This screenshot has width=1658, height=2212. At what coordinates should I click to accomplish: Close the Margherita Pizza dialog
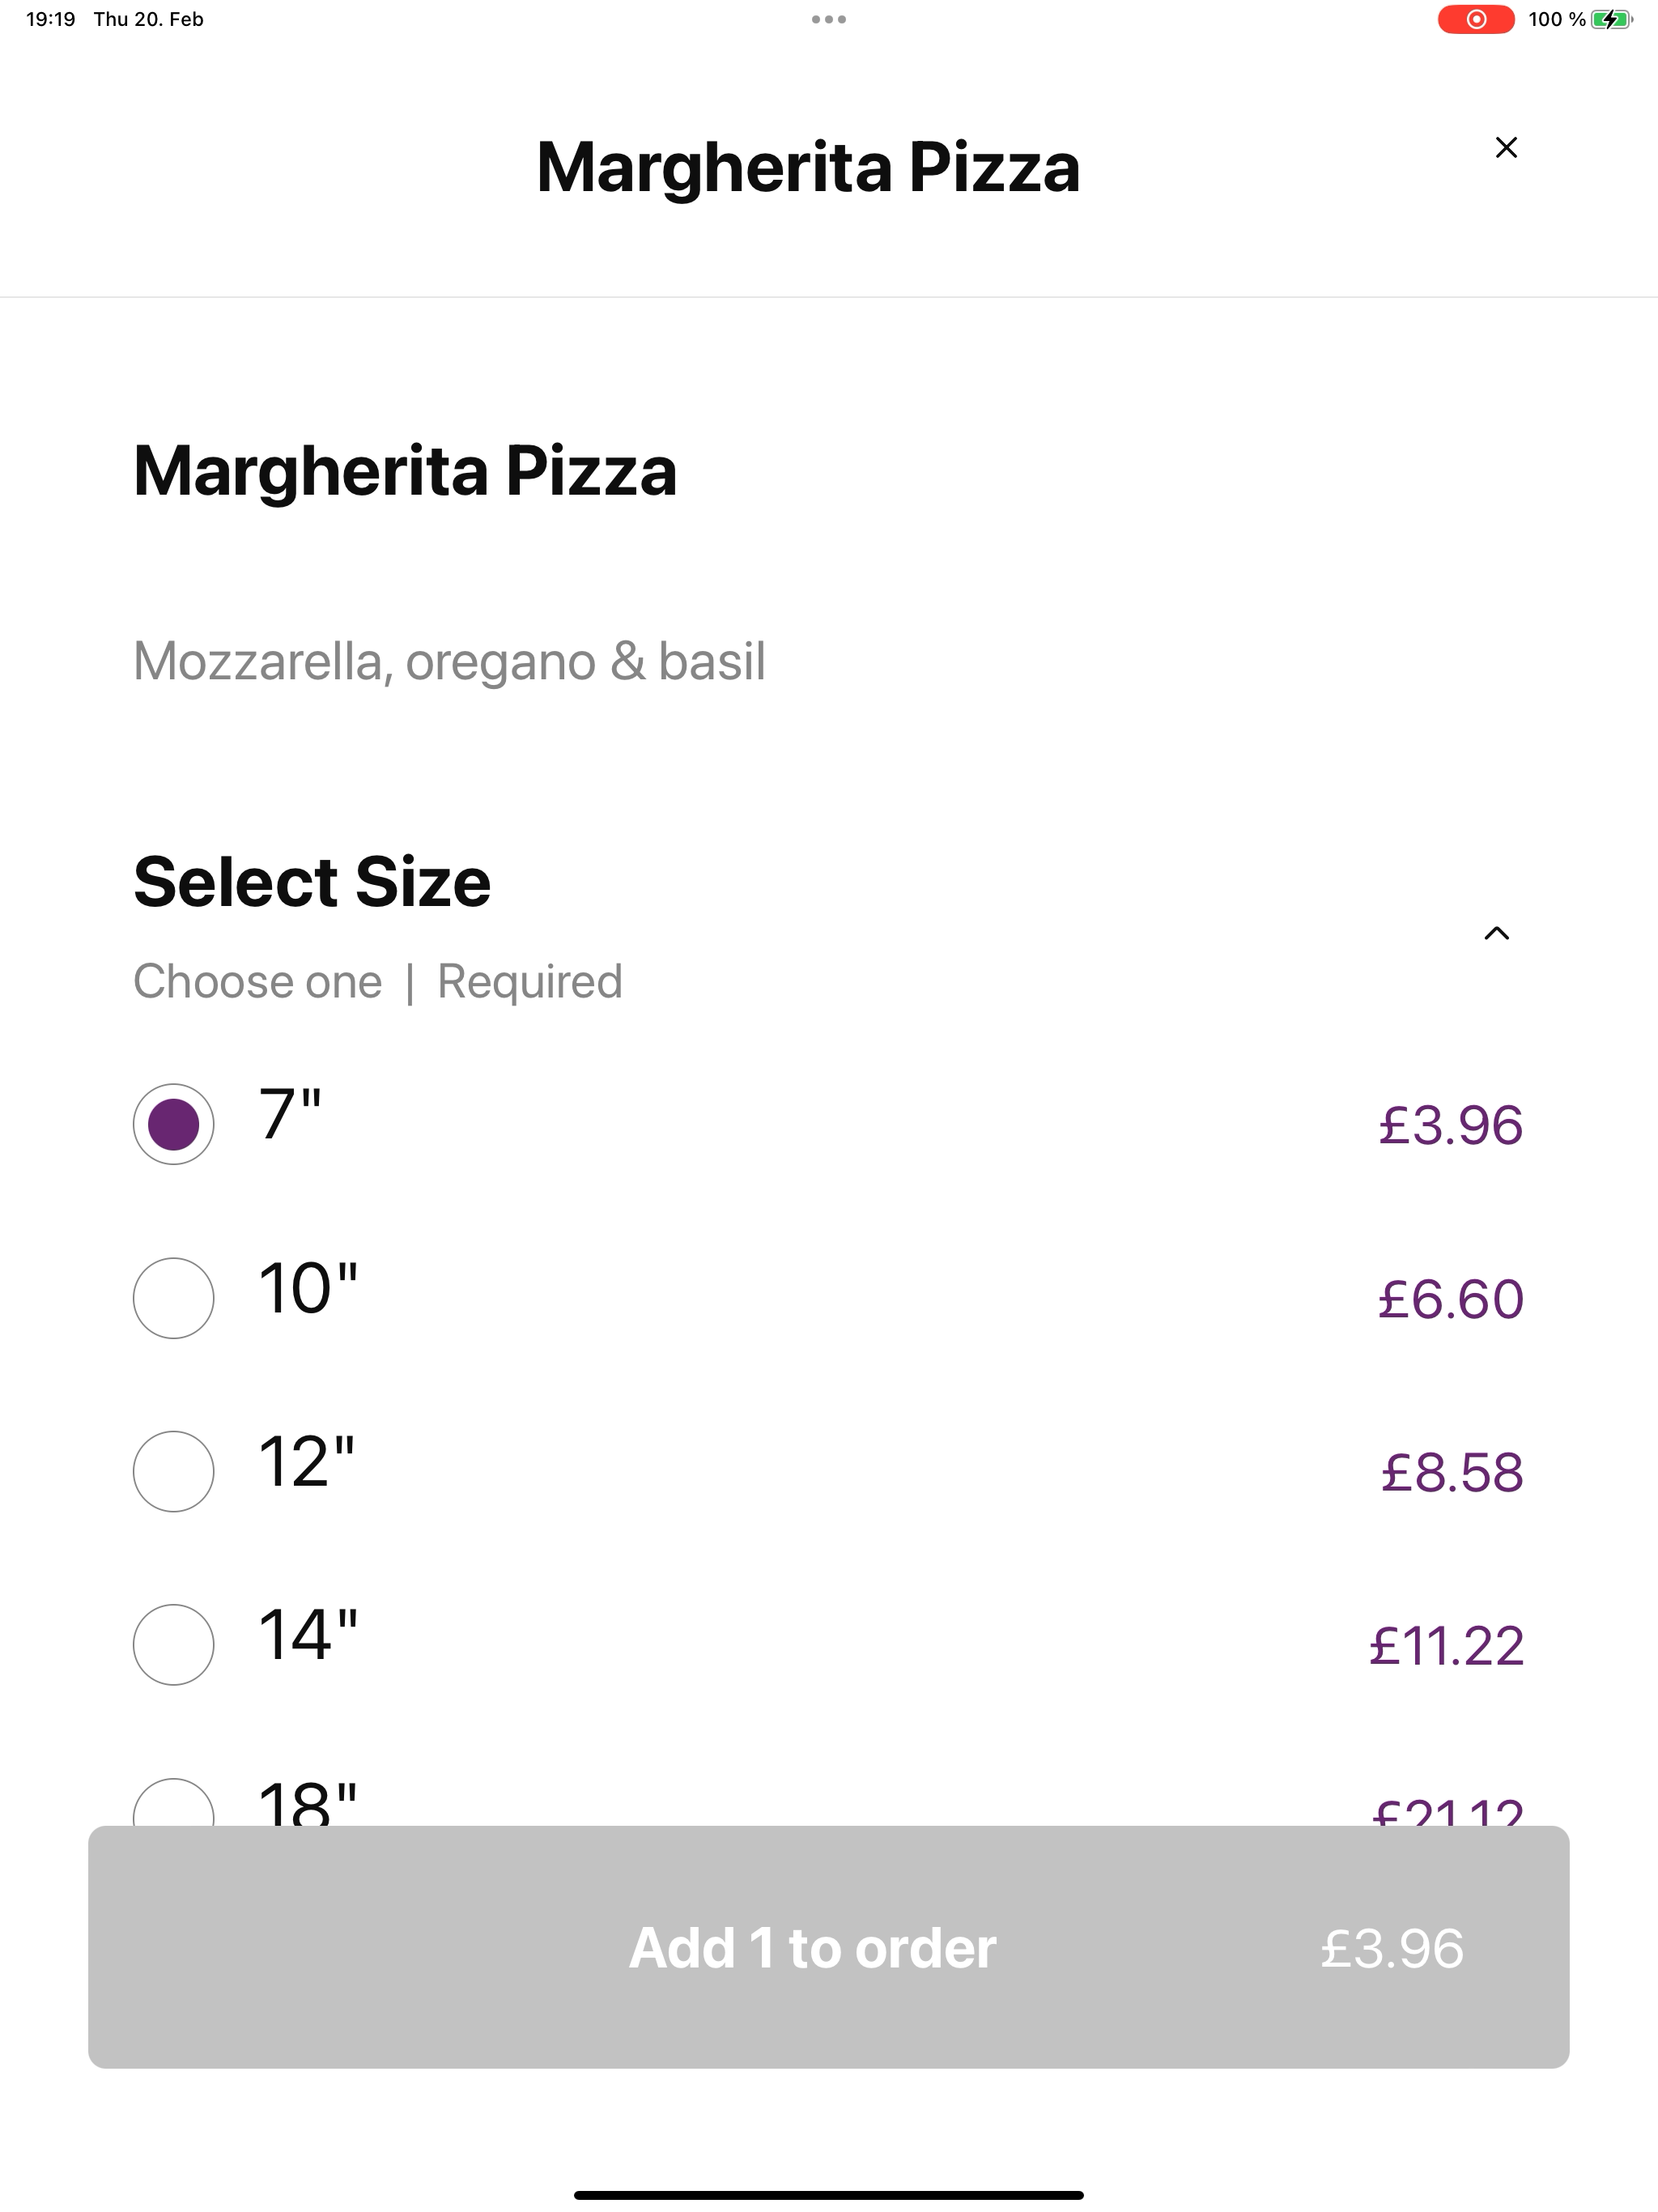coord(1506,148)
